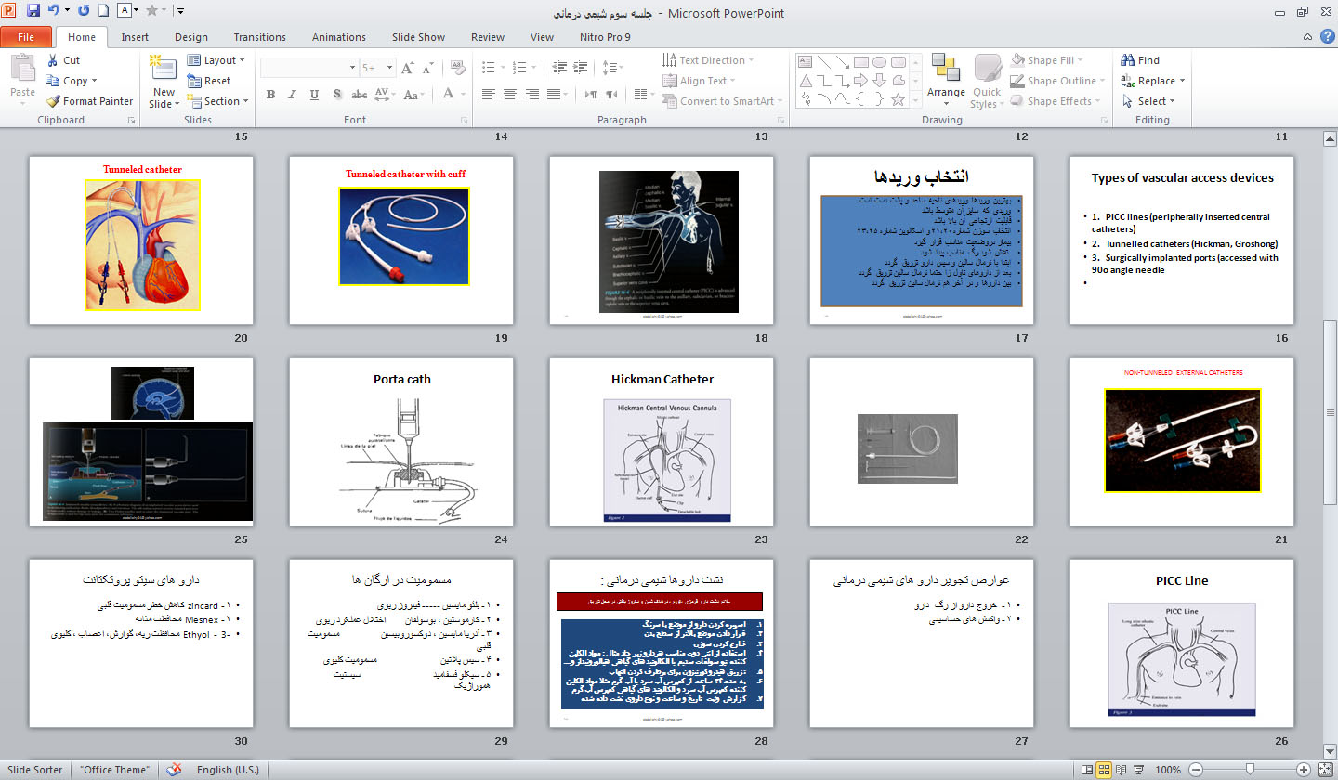Click the Quick Styles button
The image size is (1338, 780).
[987, 82]
